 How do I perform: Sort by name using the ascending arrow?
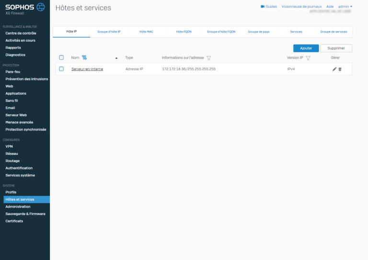point(116,58)
